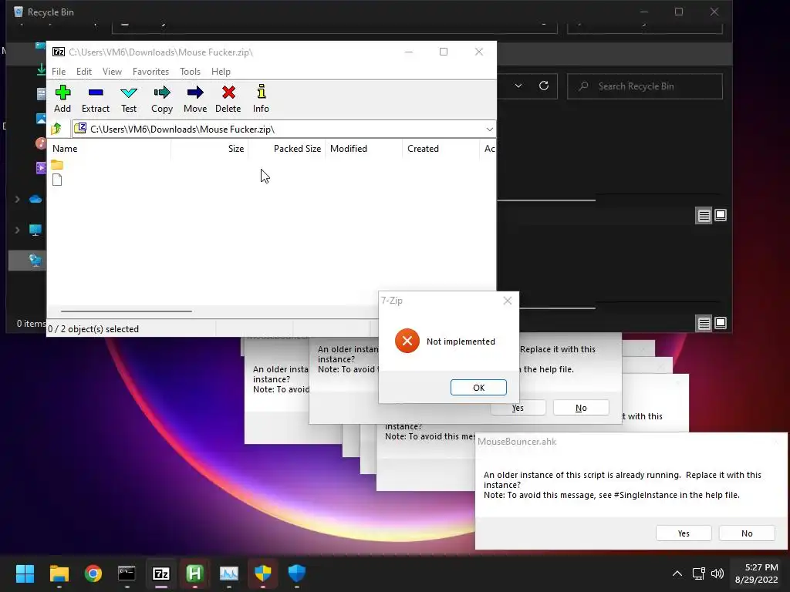Click Yes in the front MouseBouncer.ahk dialog
The width and height of the screenshot is (790, 592).
pyautogui.click(x=684, y=533)
